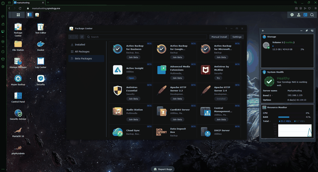The image size is (318, 172).
Task: Open the notifications chat bubble icon
Action: click(292, 15)
